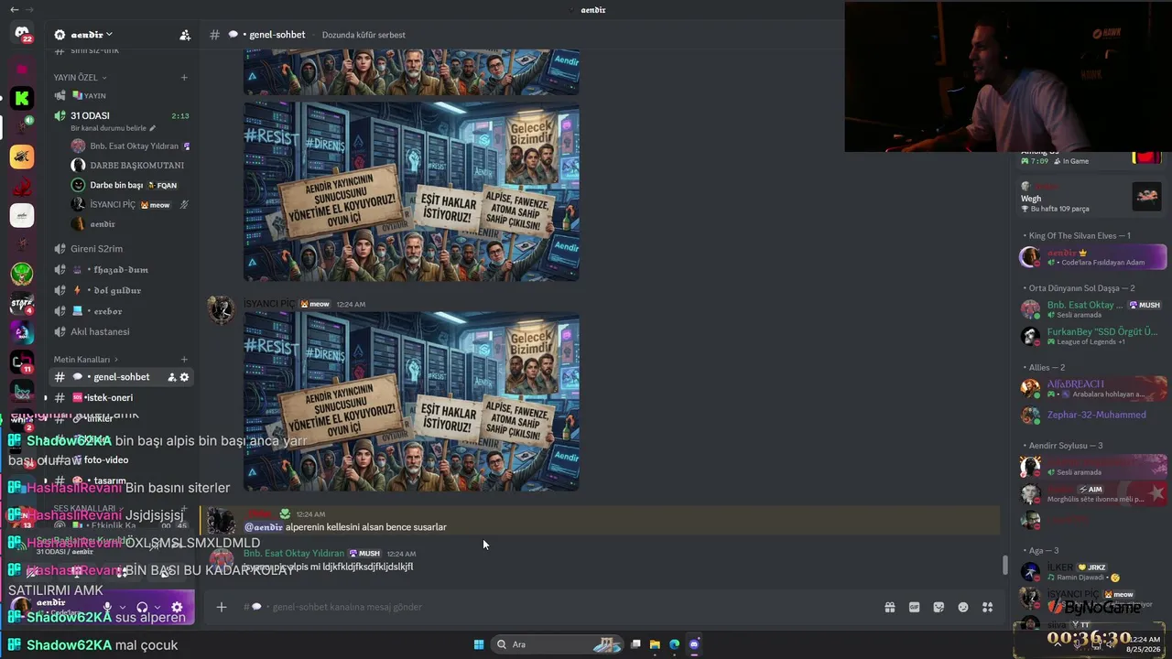Image resolution: width=1172 pixels, height=659 pixels.
Task: Open the green K server icon
Action: point(22,98)
